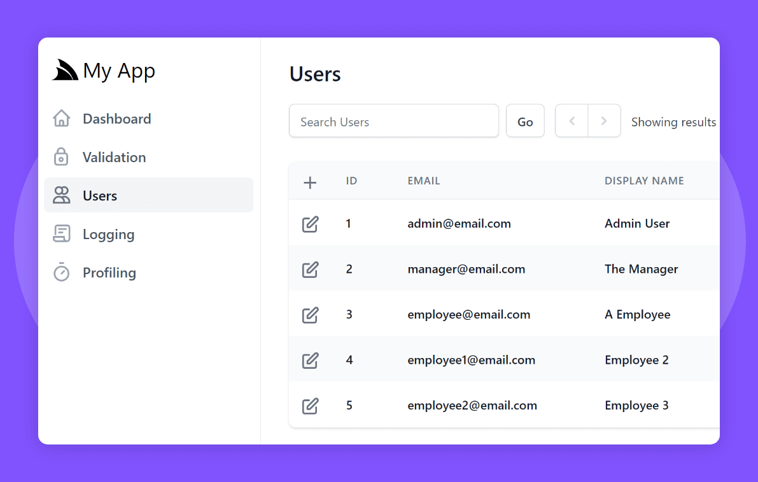Screen dimensions: 758x482
Task: Go to next page of results
Action: (604, 121)
